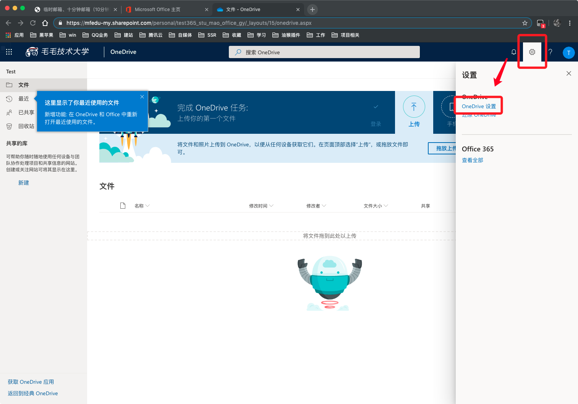The height and width of the screenshot is (404, 578).
Task: Click the settings gear icon
Action: [532, 52]
